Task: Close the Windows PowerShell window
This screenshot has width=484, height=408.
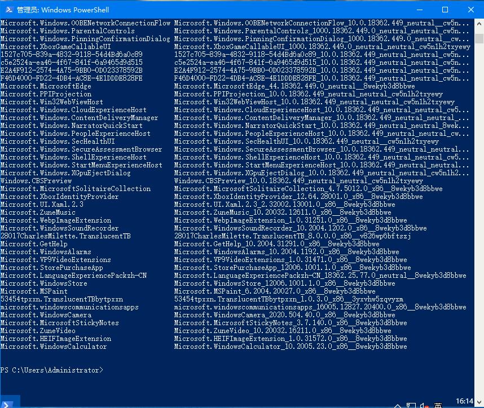Action: (x=470, y=10)
